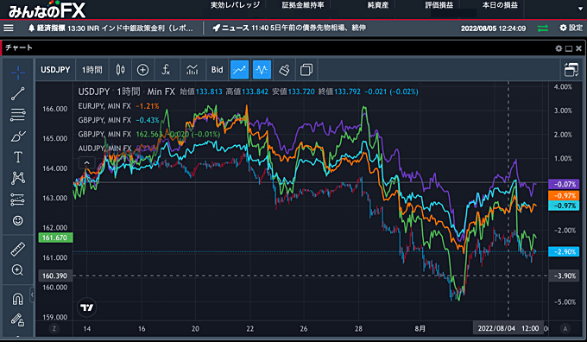Click the TradingView logo on chart
587x342 pixels.
tap(87, 307)
